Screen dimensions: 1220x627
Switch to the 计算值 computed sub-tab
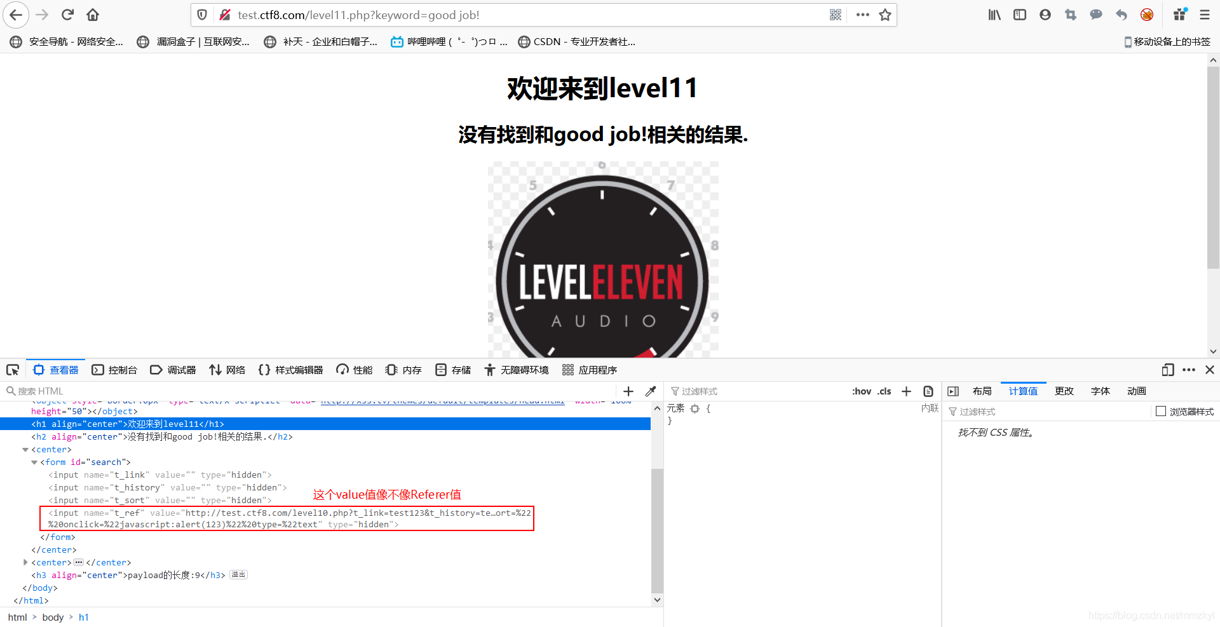1023,391
